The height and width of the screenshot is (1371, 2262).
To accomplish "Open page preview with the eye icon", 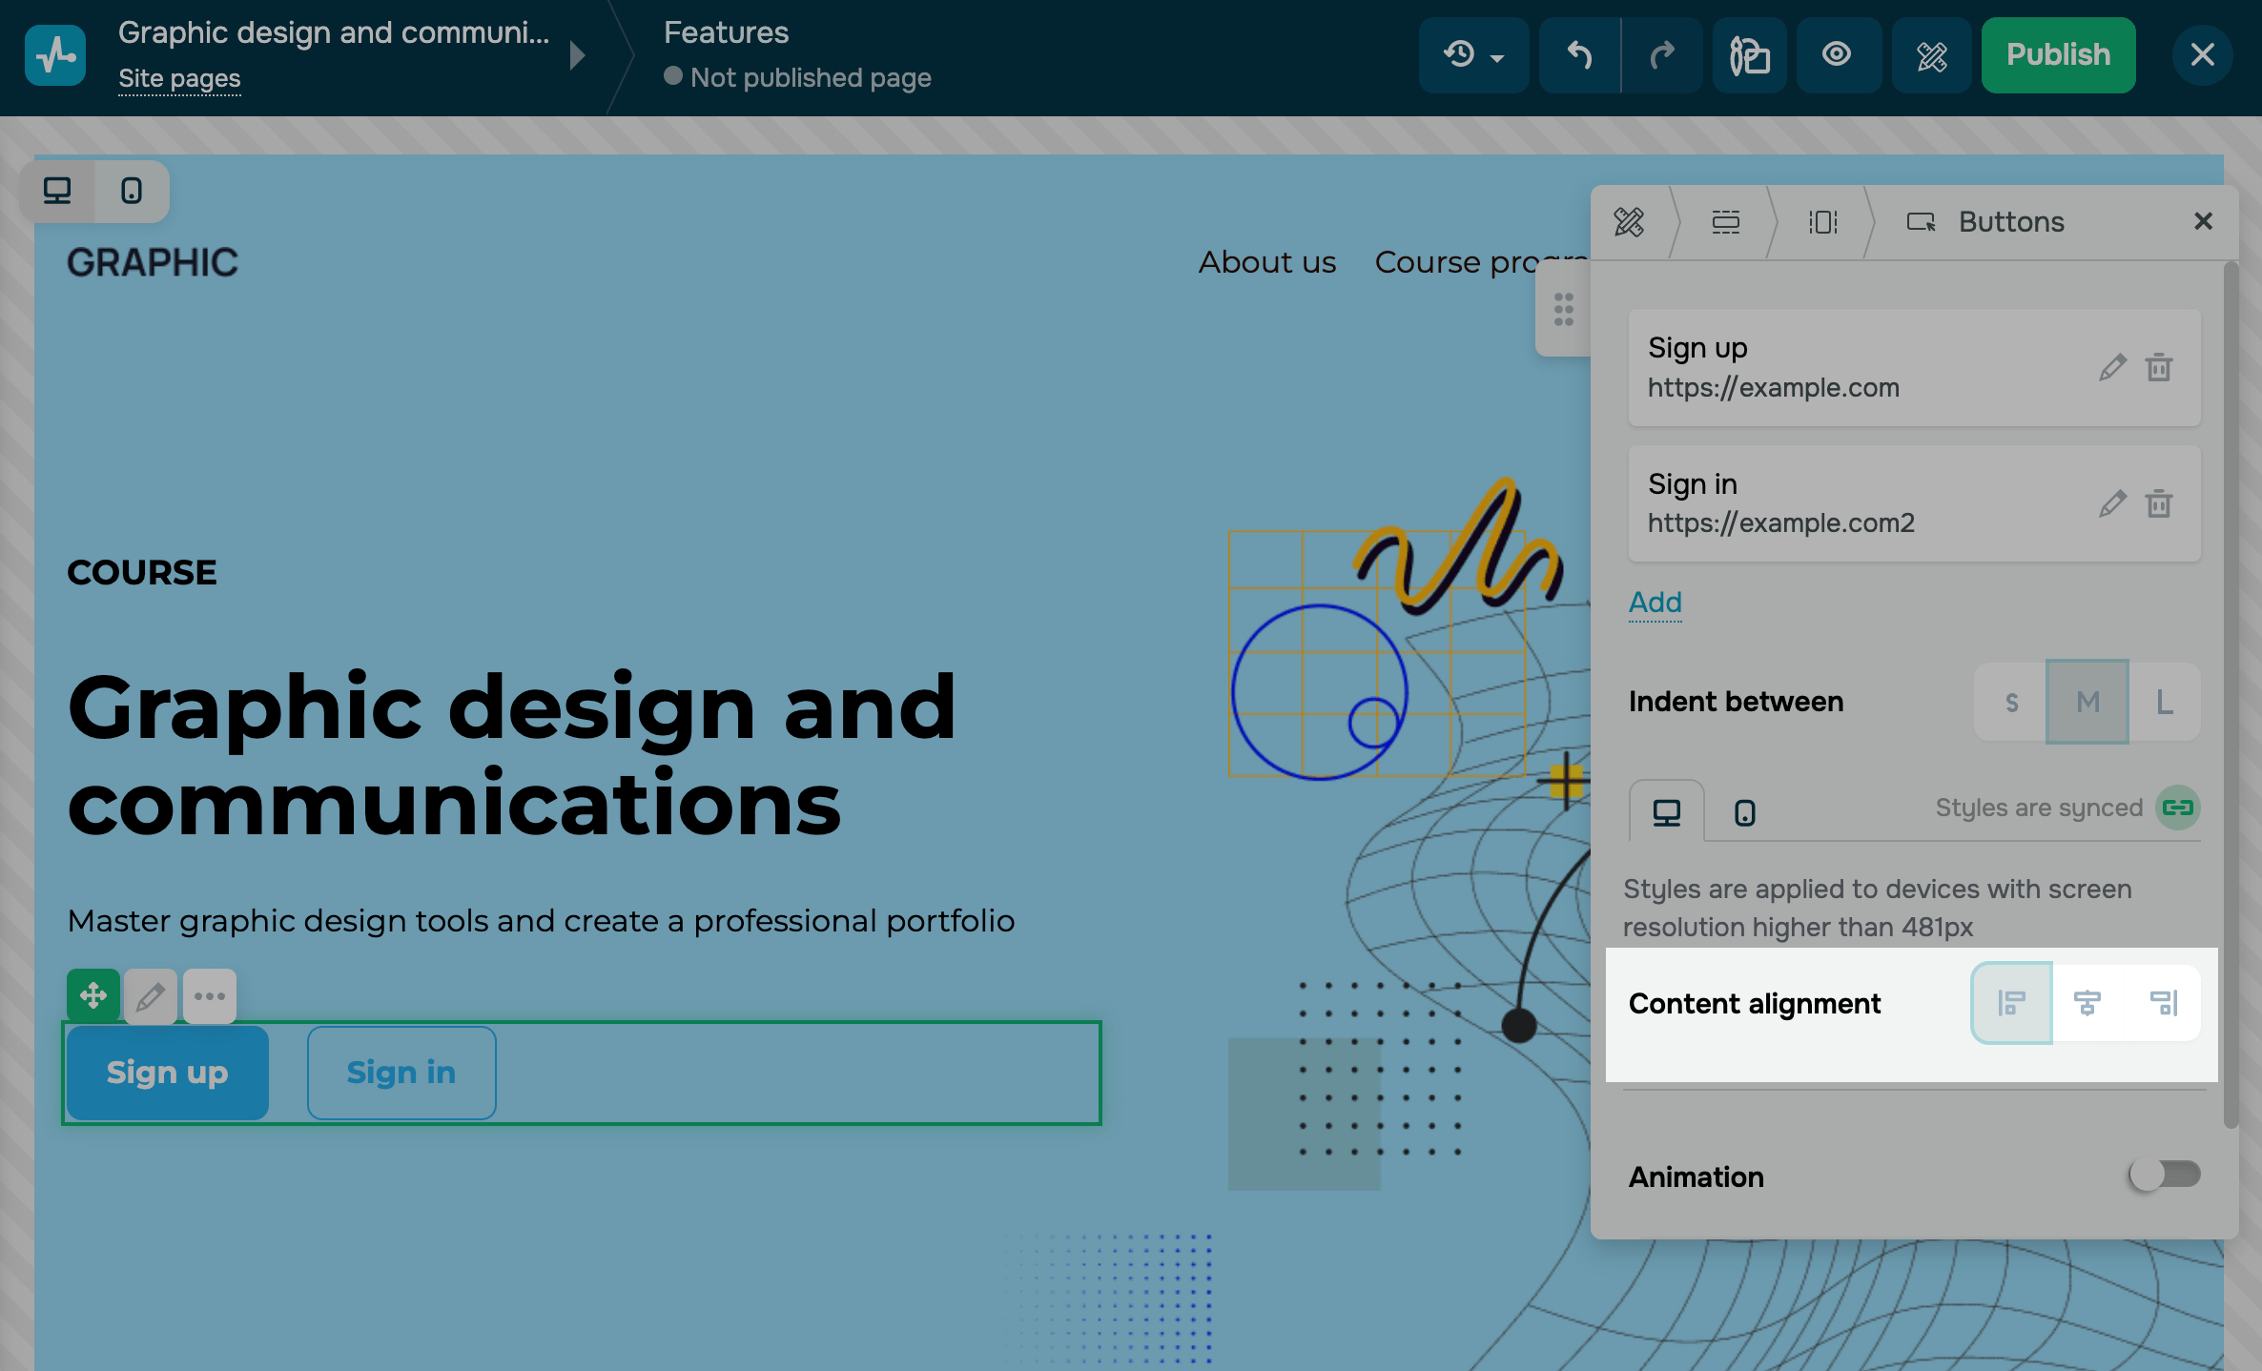I will point(1837,55).
